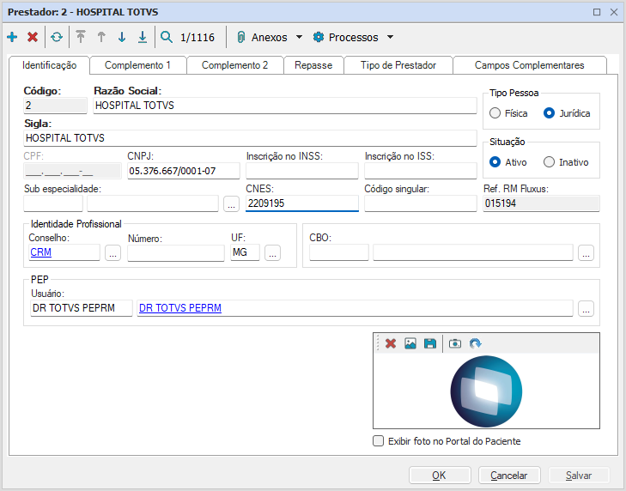Rotate photo with blue arrow icon

point(476,343)
